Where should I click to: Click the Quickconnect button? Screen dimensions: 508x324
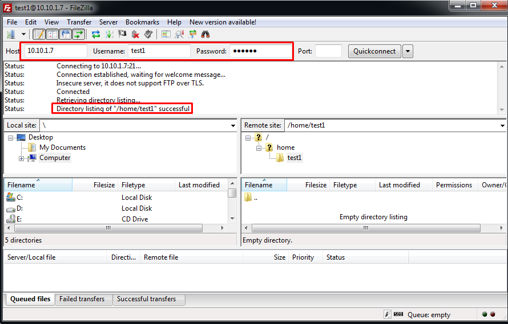click(374, 51)
